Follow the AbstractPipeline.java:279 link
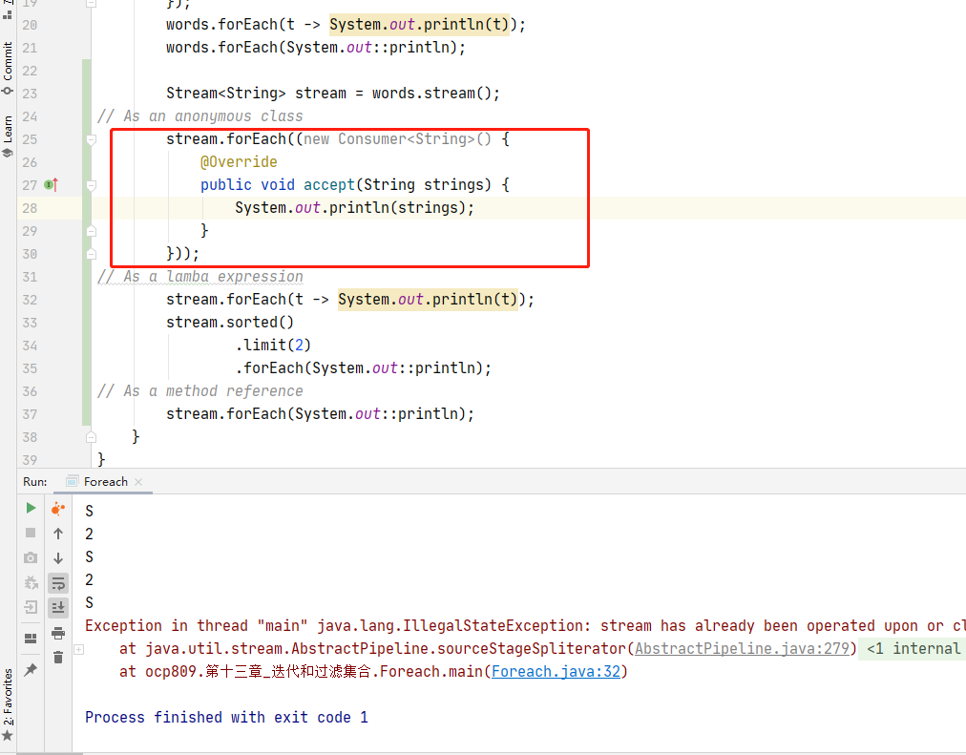Viewport: 966px width, 755px height. 741,649
